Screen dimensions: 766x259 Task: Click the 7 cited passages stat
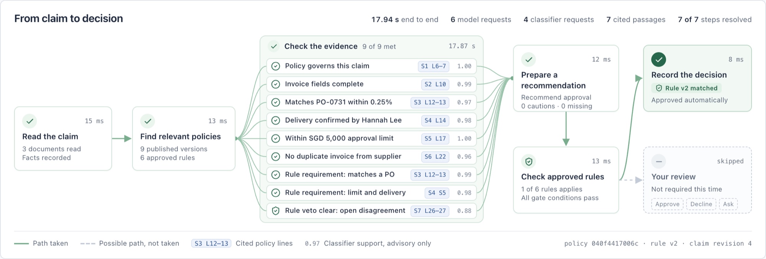[636, 20]
